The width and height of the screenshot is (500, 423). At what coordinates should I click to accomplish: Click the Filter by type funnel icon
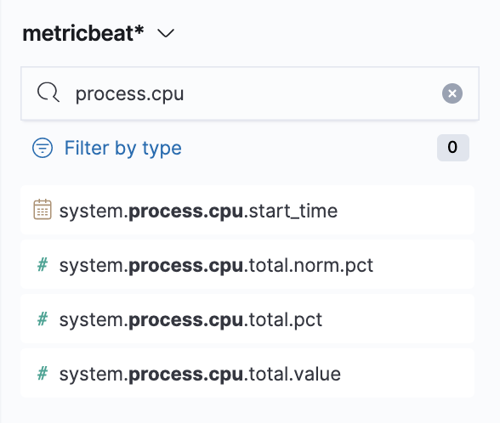click(43, 148)
